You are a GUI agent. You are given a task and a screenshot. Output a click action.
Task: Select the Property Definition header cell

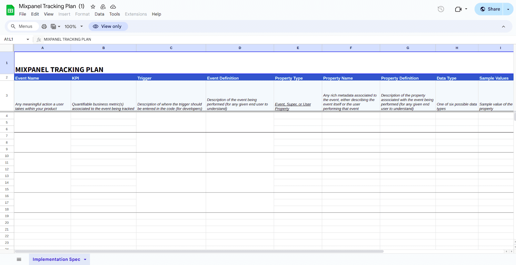point(408,77)
